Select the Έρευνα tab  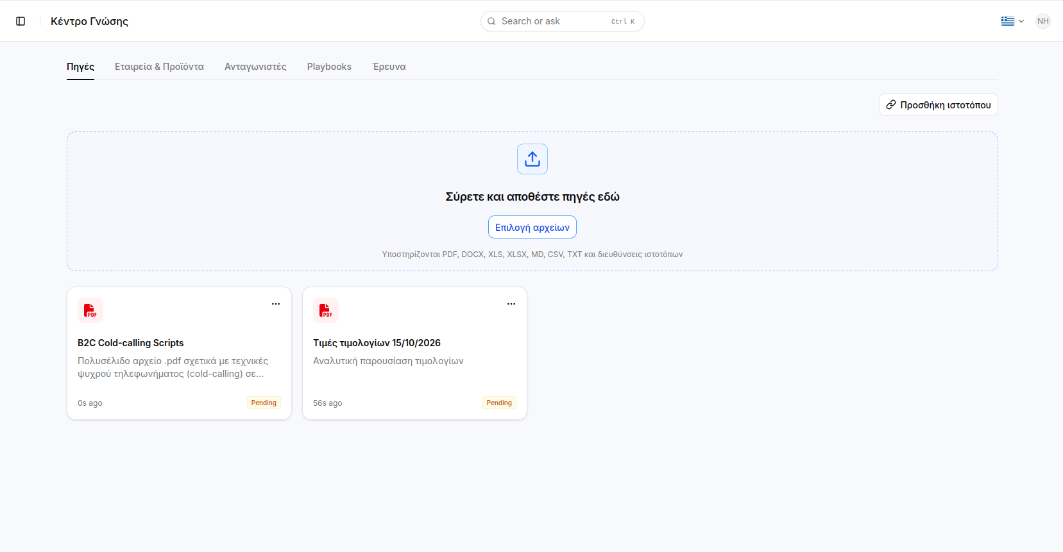[x=389, y=67]
